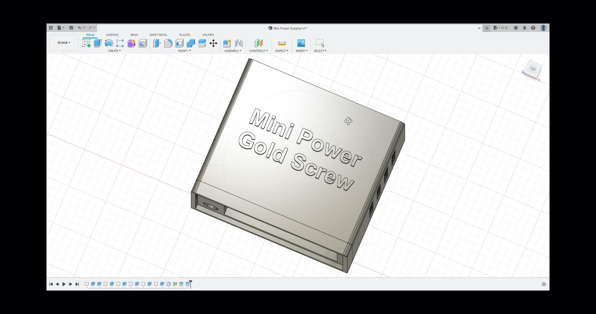Viewport: 596px width, 314px height.
Task: Expand the INSPECT dropdown
Action: click(282, 51)
